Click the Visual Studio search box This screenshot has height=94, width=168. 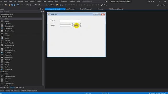coord(95,2)
